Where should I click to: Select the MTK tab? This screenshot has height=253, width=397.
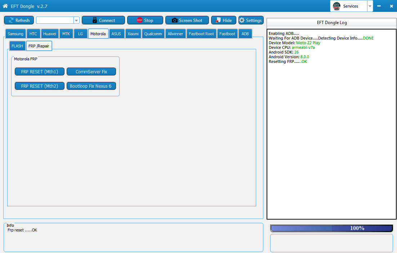click(x=66, y=33)
